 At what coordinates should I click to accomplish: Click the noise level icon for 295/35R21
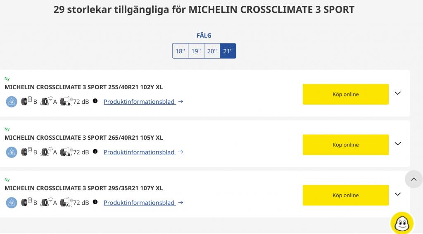click(66, 202)
